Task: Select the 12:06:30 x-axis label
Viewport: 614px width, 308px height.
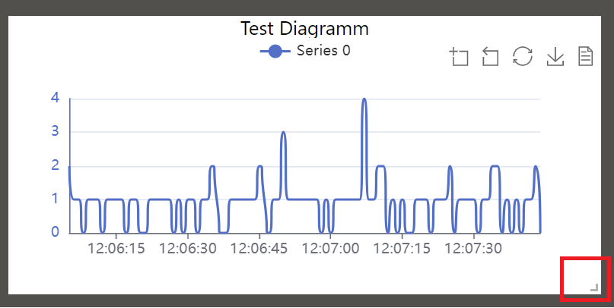Action: pyautogui.click(x=187, y=248)
